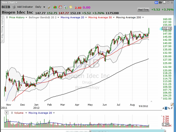Open chart settings via wrench icon
This screenshot has width=176, height=132.
tap(50, 7)
